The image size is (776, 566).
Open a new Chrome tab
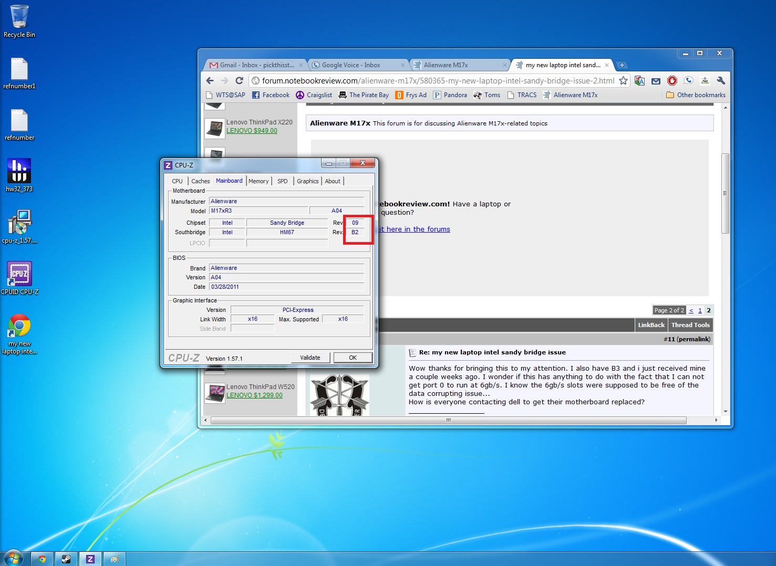[622, 65]
